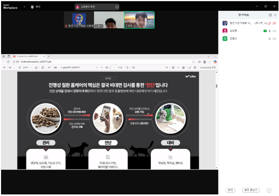Enter PDF full screen mode
This screenshot has height=196, width=279.
190,67
